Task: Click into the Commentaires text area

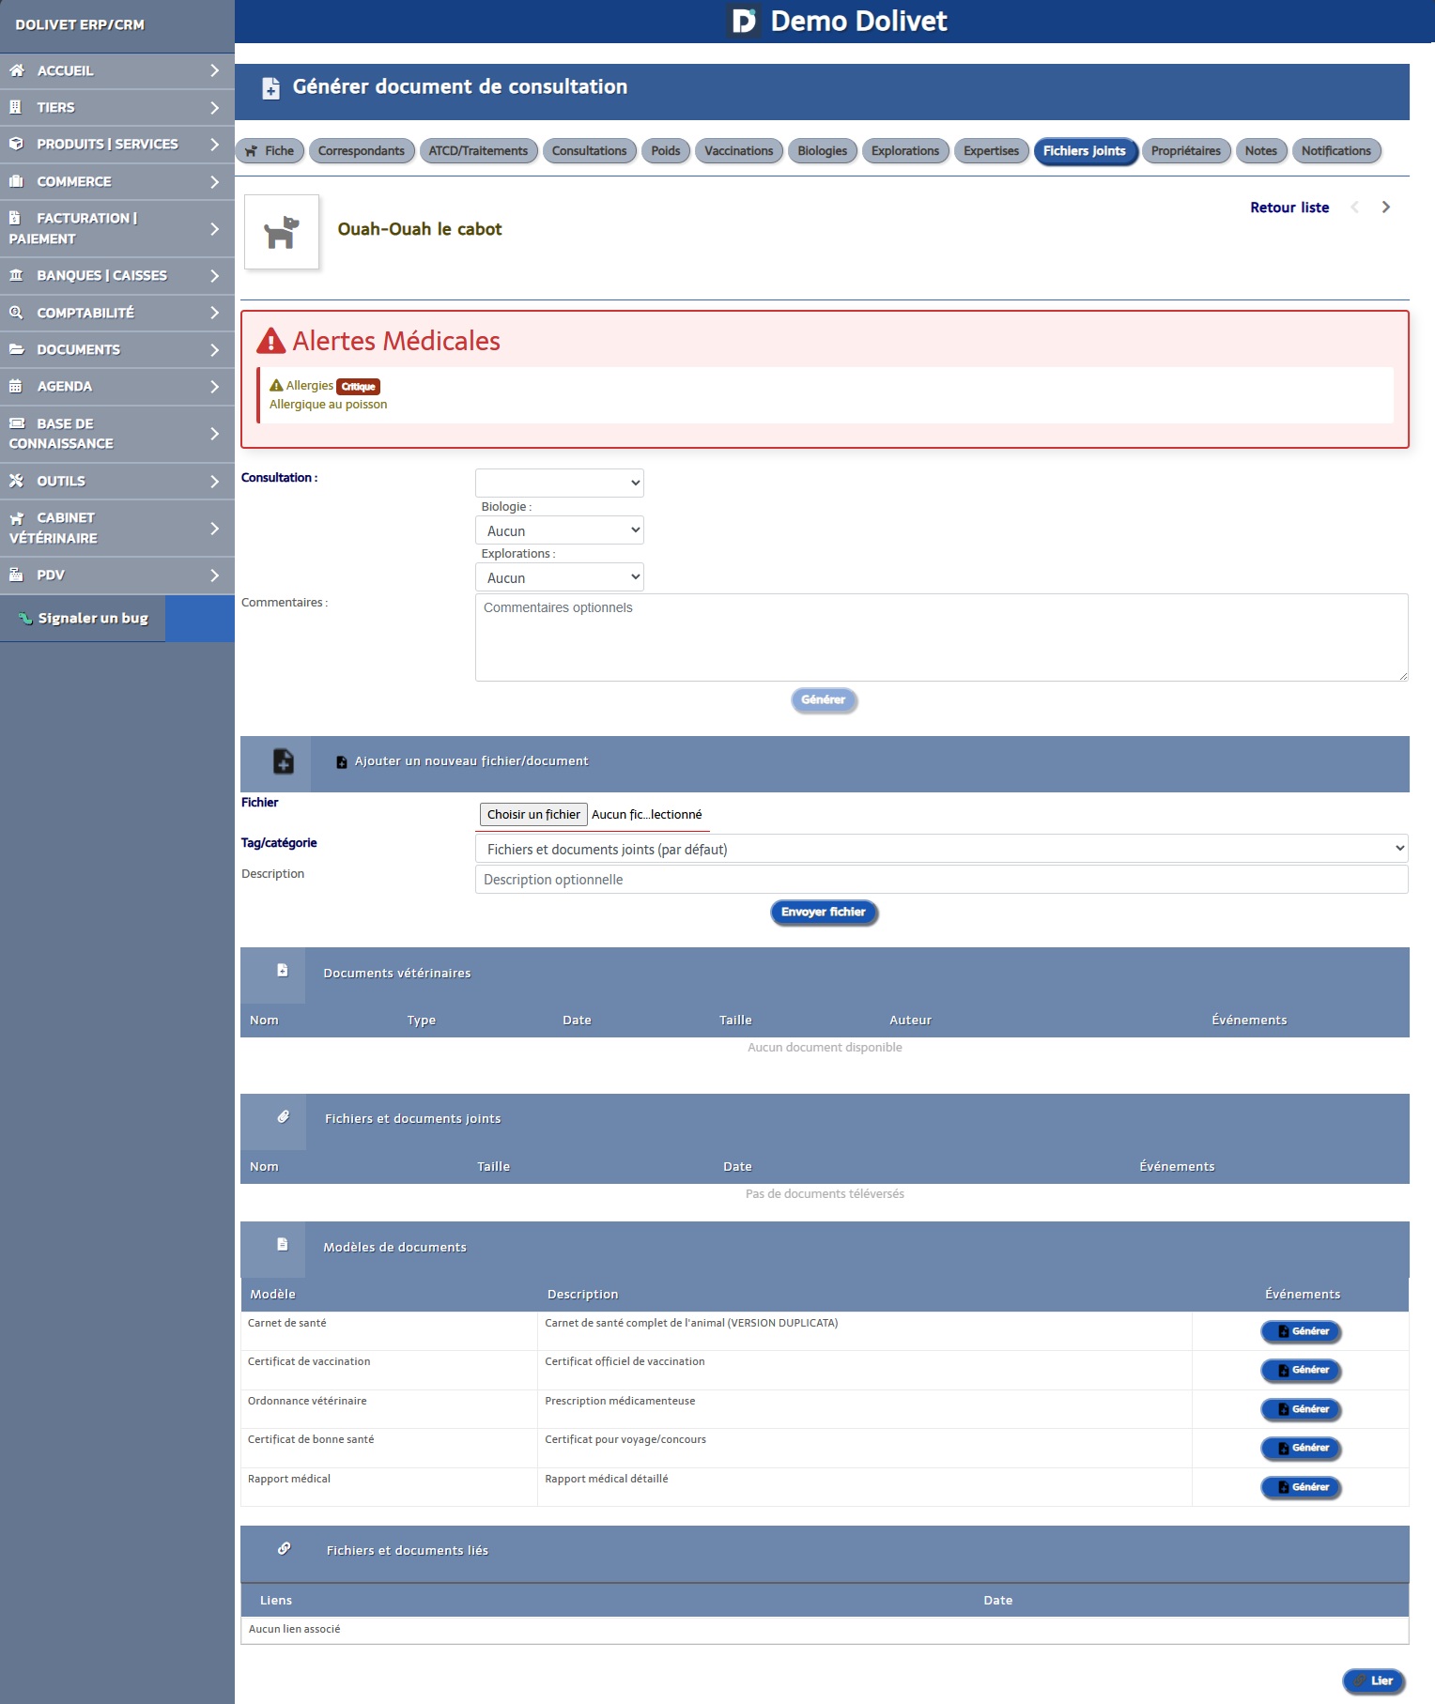Action: [941, 637]
